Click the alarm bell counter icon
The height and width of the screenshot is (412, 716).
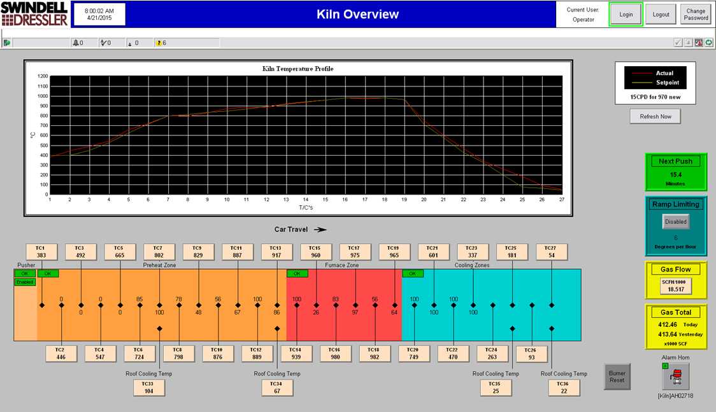(x=76, y=43)
